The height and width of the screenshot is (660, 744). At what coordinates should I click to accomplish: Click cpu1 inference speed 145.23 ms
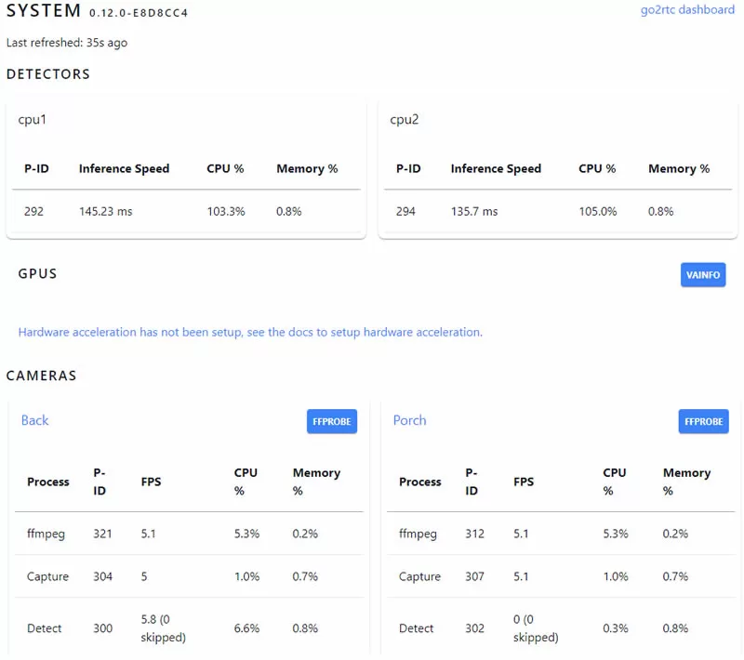tap(105, 211)
